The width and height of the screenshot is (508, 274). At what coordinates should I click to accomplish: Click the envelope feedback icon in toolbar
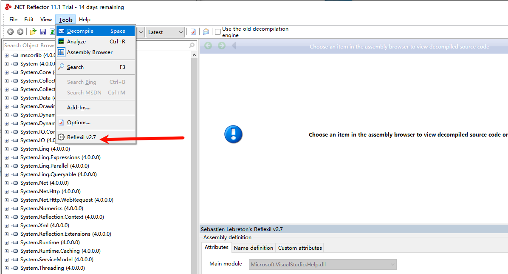pyautogui.click(x=206, y=32)
